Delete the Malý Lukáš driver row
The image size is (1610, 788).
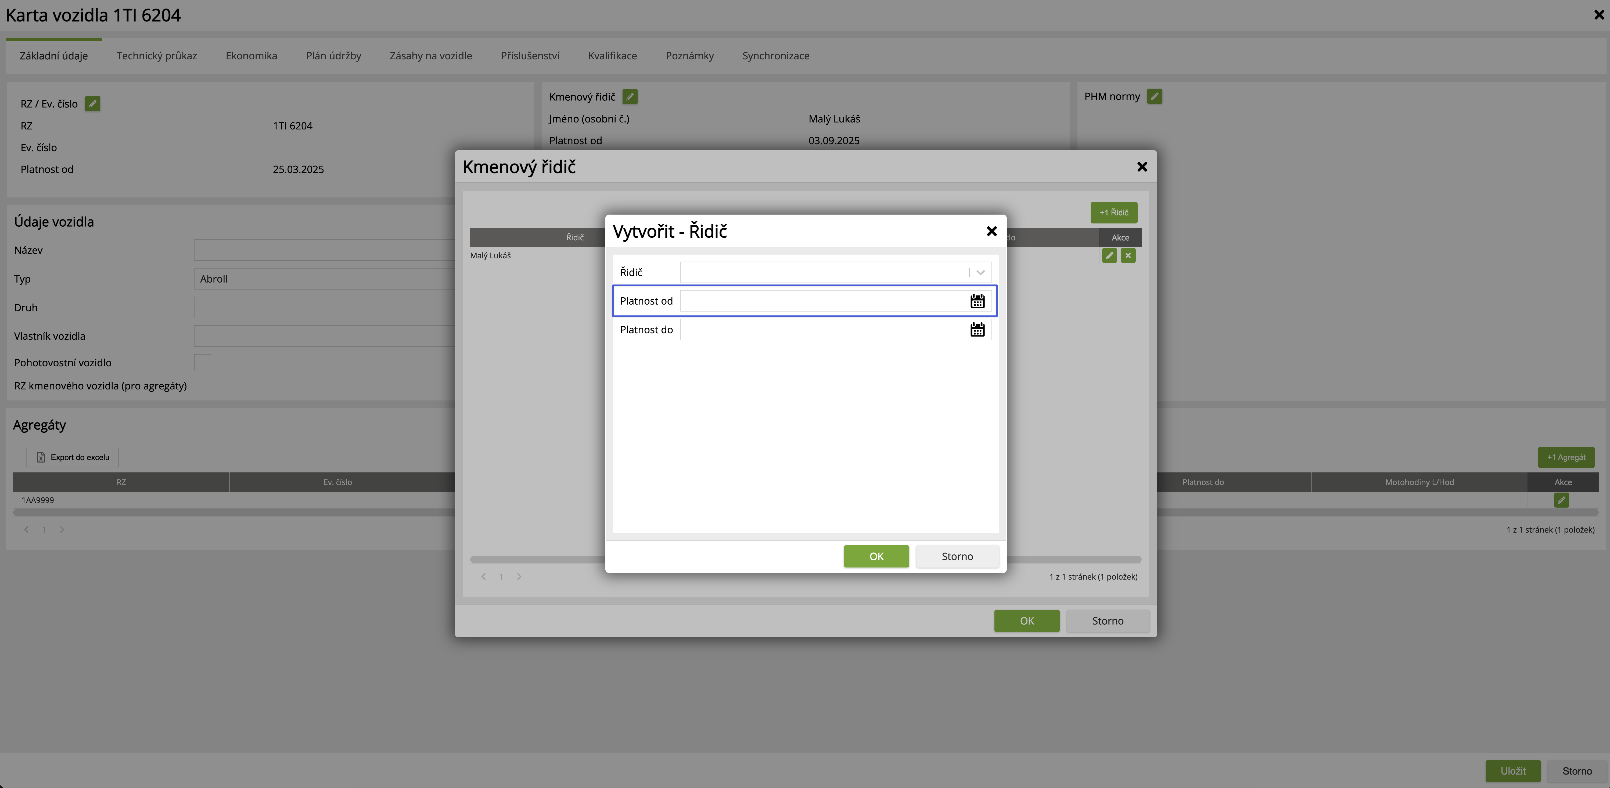click(x=1128, y=256)
